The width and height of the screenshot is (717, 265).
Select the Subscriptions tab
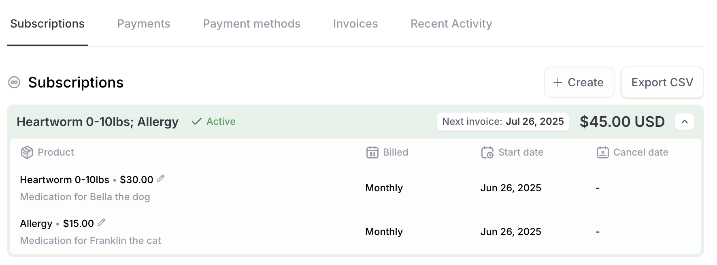47,24
